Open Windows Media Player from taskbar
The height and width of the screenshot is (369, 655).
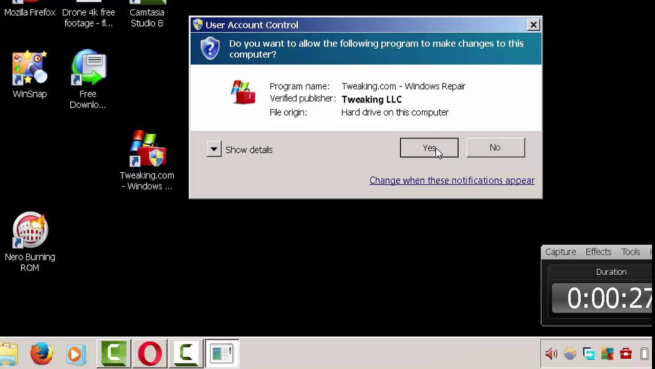click(x=76, y=354)
